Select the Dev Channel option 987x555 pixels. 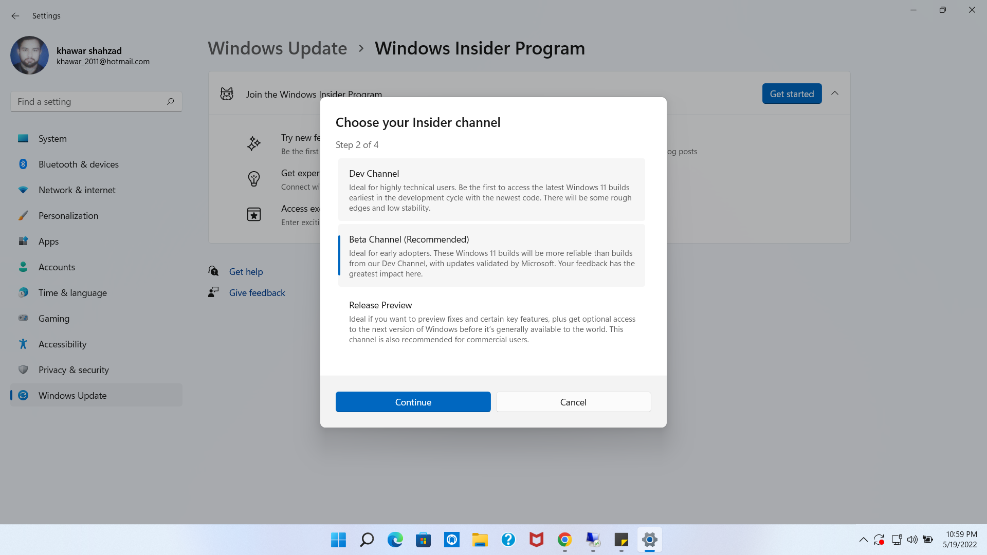(491, 190)
